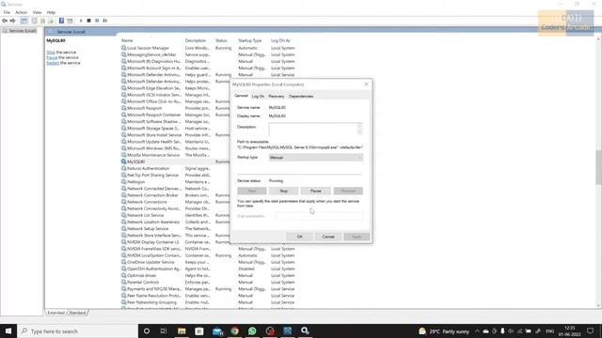This screenshot has width=602, height=338.
Task: Click the Pause button in properties dialog
Action: coord(316,191)
